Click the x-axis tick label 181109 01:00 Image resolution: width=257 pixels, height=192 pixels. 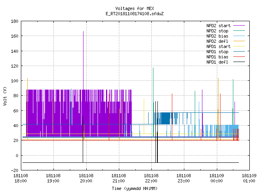pyautogui.click(x=249, y=178)
